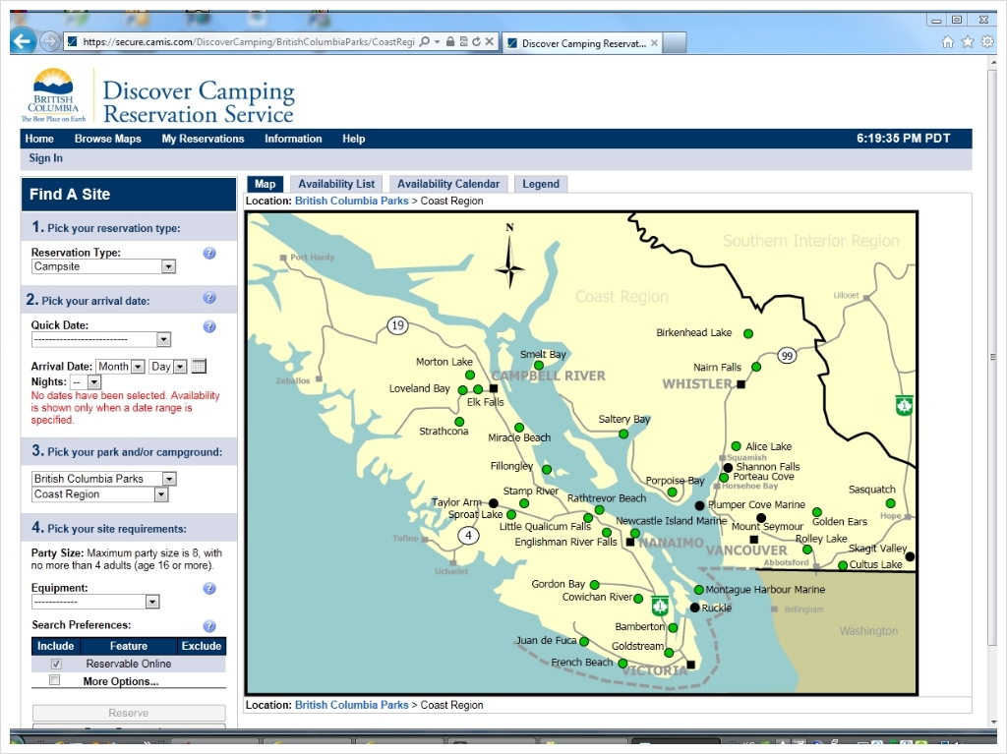Image resolution: width=1007 pixels, height=754 pixels.
Task: Open Help menu item
Action: pyautogui.click(x=353, y=139)
